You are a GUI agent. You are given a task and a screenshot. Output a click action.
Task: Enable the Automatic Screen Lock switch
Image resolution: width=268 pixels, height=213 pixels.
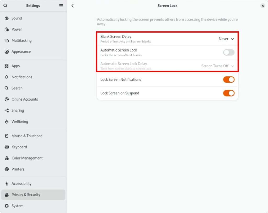228,53
